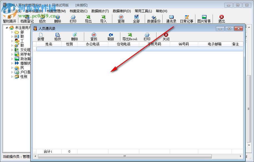Click the 办公电话 column header

pos(93,44)
